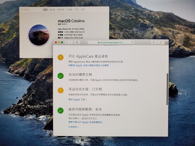Switch to the 概覽 tab in About This Mac
195x146 pixels.
coord(45,9)
